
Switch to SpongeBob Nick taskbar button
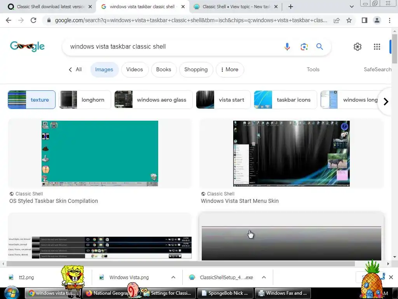tap(225, 293)
